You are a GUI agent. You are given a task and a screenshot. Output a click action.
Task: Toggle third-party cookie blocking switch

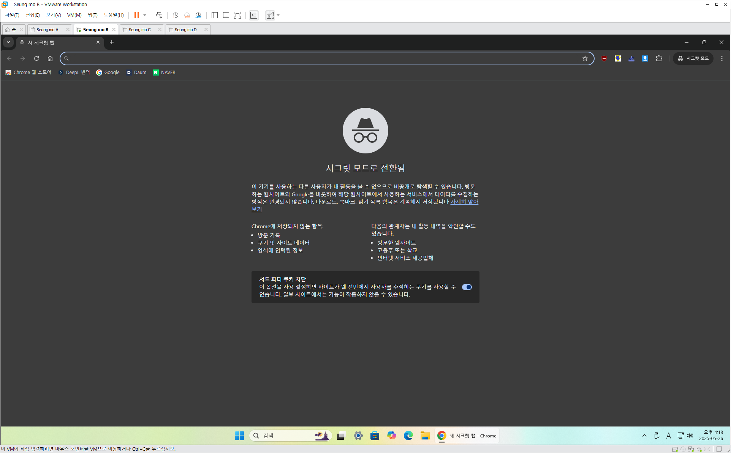pos(467,287)
